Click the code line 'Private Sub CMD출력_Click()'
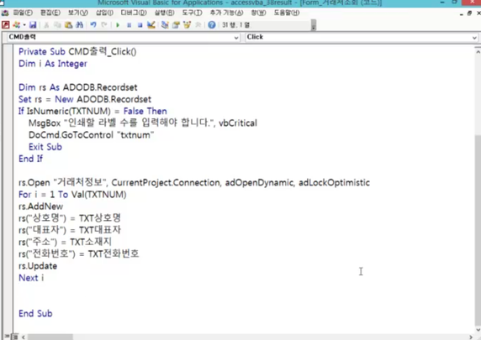This screenshot has width=481, height=340. (77, 51)
